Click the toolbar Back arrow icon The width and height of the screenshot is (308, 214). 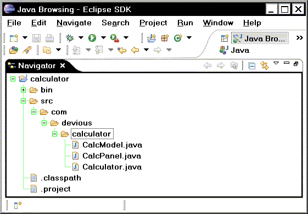(x=135, y=50)
